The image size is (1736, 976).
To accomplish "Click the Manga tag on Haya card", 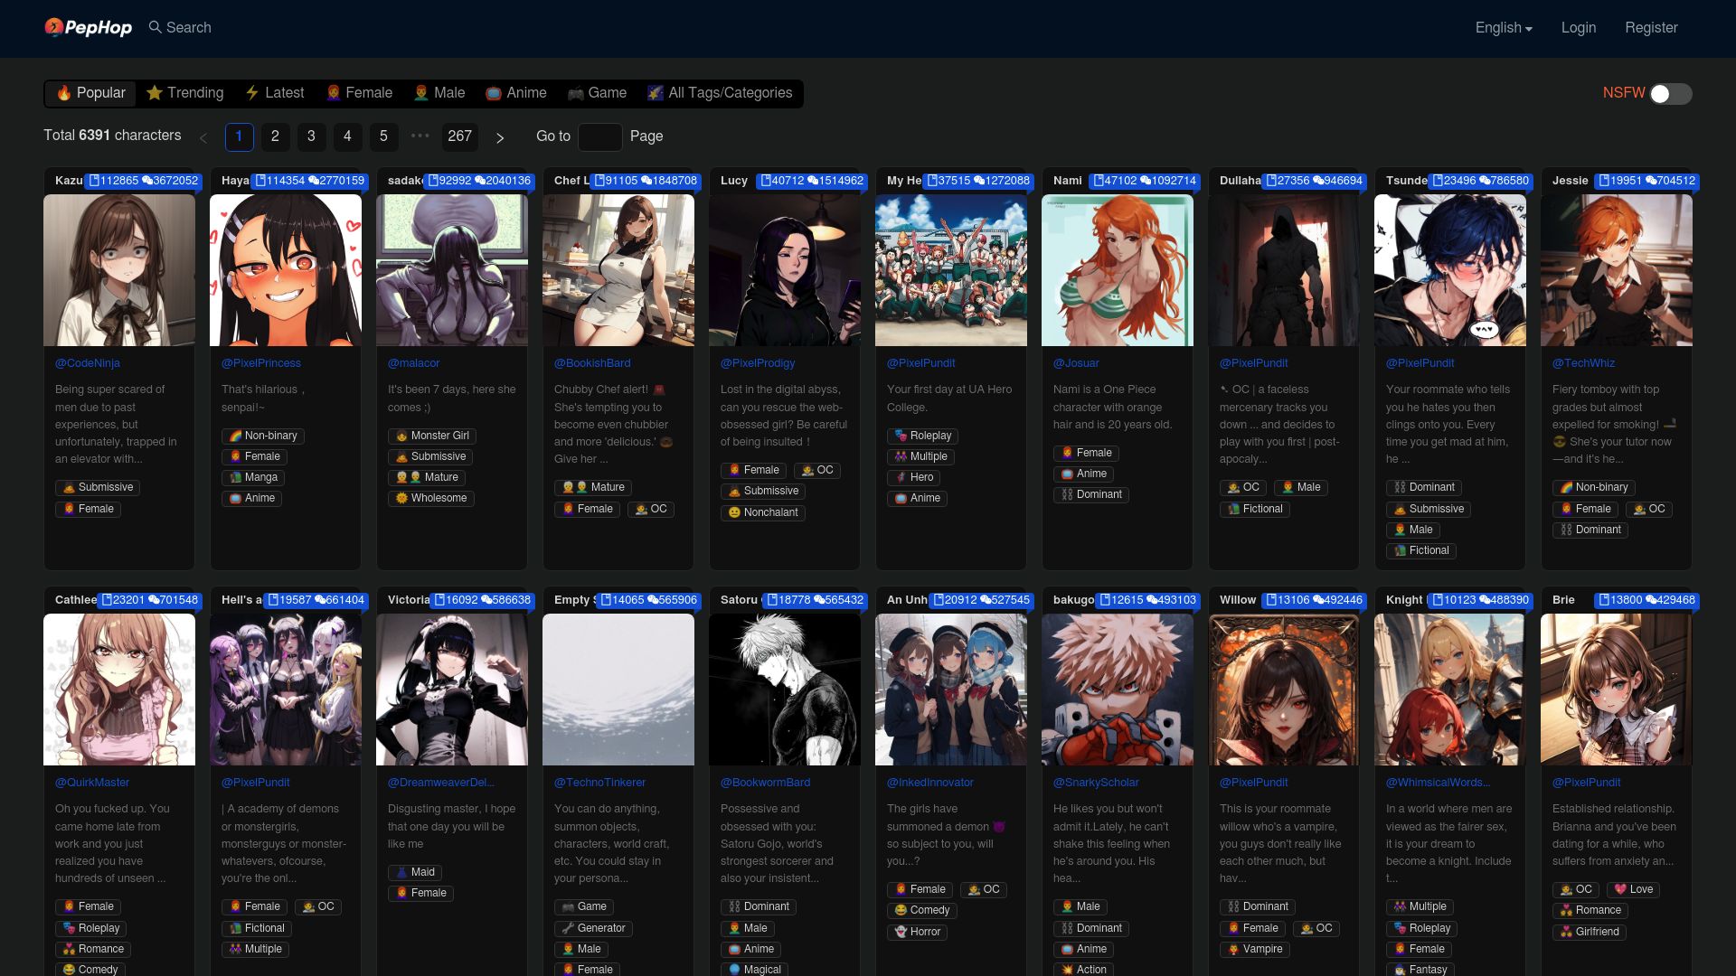I will (253, 477).
